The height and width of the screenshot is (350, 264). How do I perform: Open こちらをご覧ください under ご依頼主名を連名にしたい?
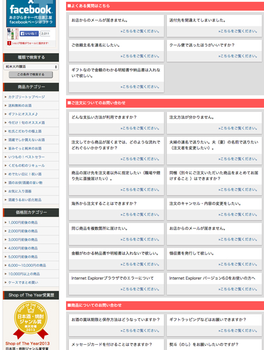click(140, 56)
